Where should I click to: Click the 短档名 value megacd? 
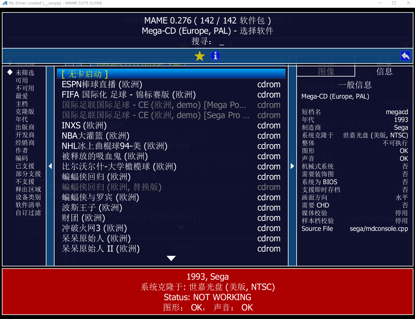[x=397, y=112]
